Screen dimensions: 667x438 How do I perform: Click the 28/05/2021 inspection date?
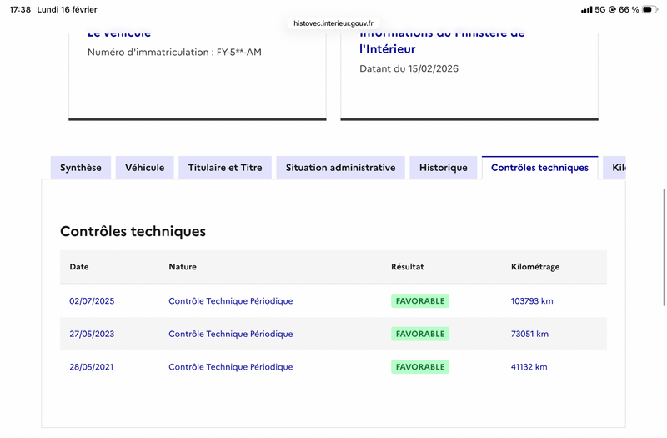[x=92, y=367]
